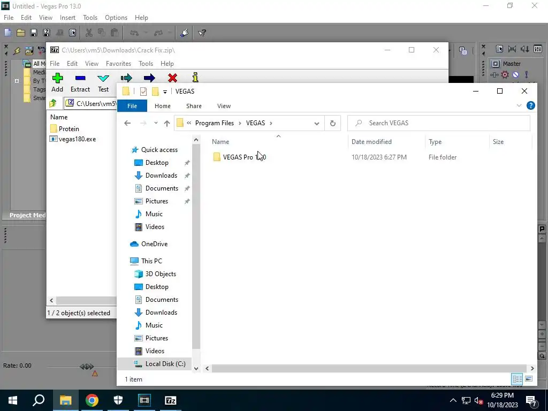Open the recent locations dropdown arrow

156,123
